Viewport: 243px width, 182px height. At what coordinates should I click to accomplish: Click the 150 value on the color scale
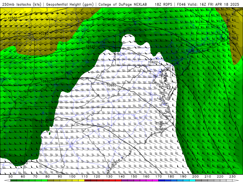[x=134, y=177]
